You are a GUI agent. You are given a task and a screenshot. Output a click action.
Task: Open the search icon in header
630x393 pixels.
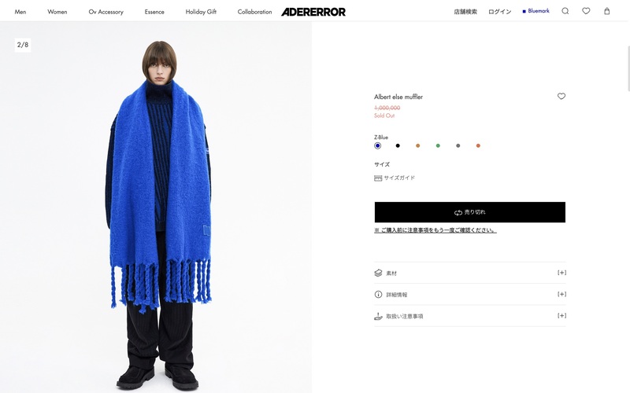click(565, 11)
